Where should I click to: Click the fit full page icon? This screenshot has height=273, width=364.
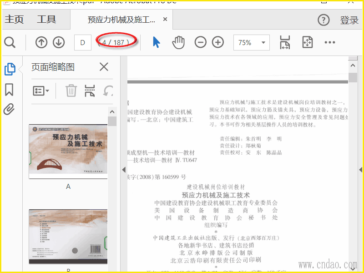coord(308,42)
